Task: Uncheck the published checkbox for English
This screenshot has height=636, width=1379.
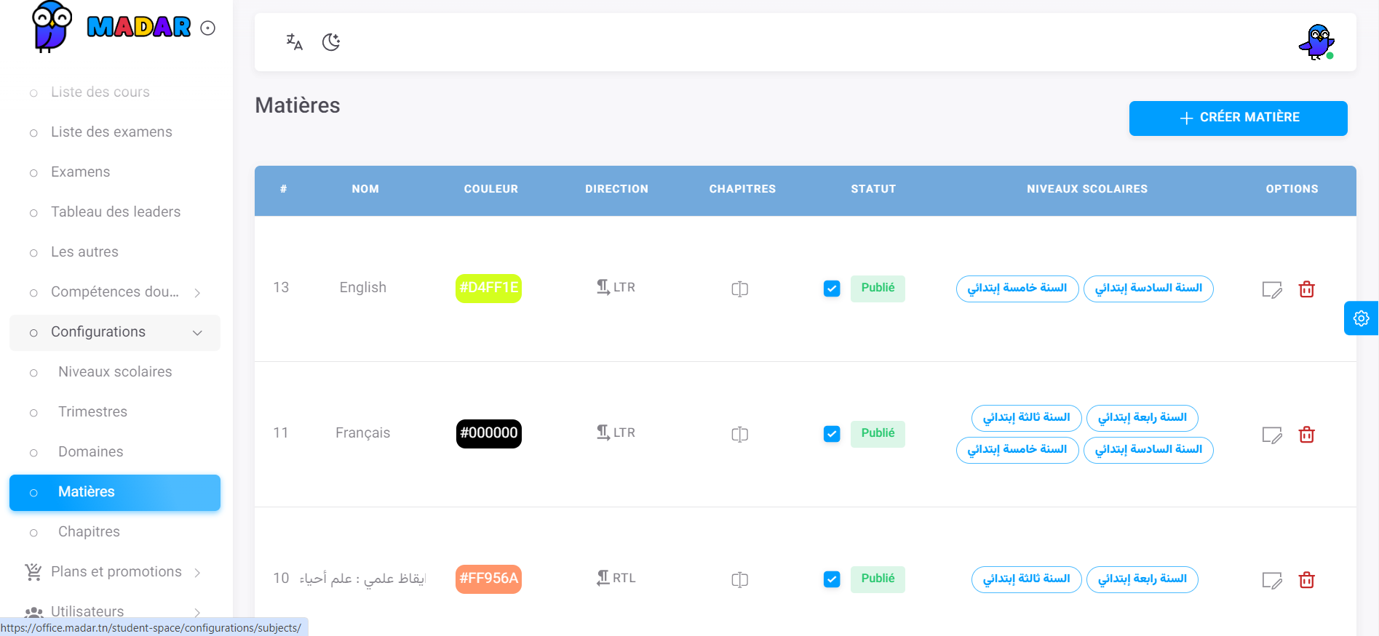Action: tap(832, 289)
